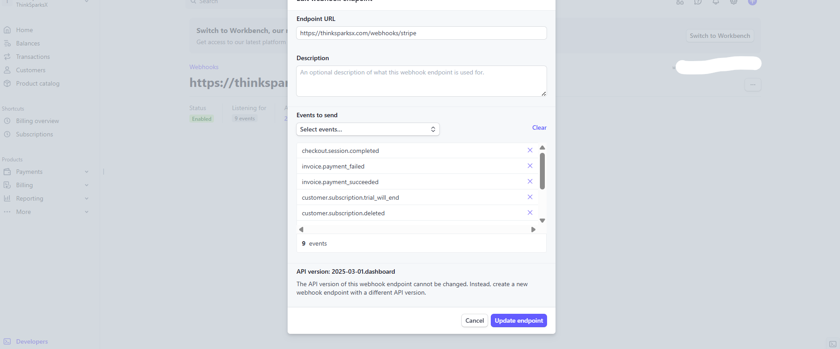Remove customer.subscription.deleted event
This screenshot has height=349, width=840.
coord(530,213)
